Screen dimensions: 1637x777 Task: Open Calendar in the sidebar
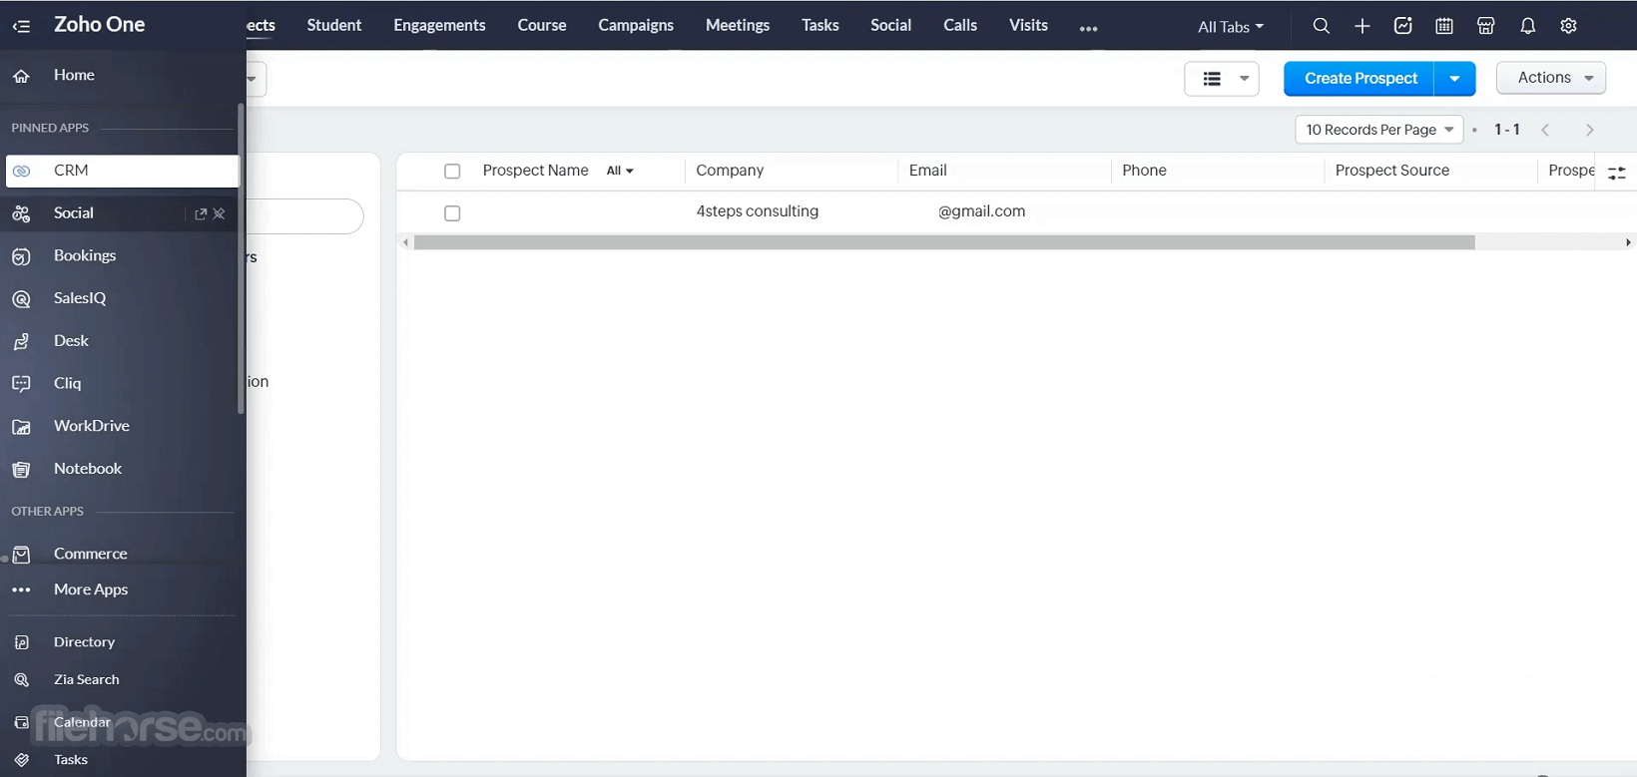pyautogui.click(x=82, y=722)
